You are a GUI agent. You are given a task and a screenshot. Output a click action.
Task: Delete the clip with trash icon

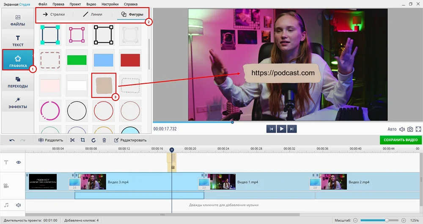(x=104, y=140)
